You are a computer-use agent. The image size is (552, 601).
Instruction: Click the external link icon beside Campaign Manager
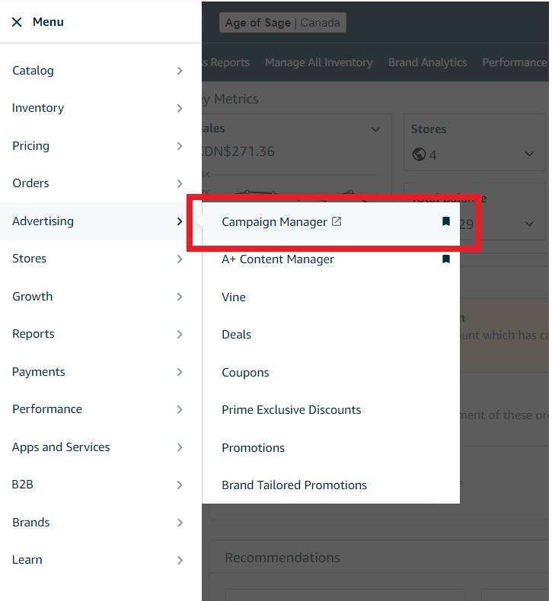click(337, 222)
